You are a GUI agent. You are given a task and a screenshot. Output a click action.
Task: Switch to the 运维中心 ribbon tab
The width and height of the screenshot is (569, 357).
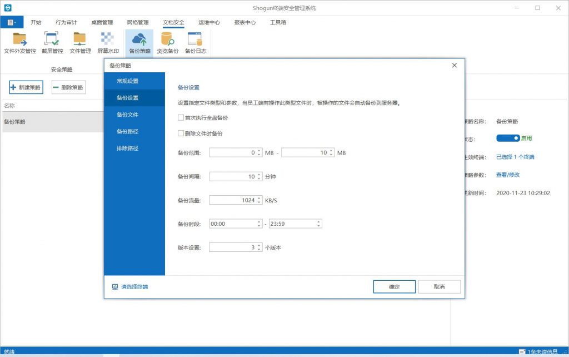point(209,22)
